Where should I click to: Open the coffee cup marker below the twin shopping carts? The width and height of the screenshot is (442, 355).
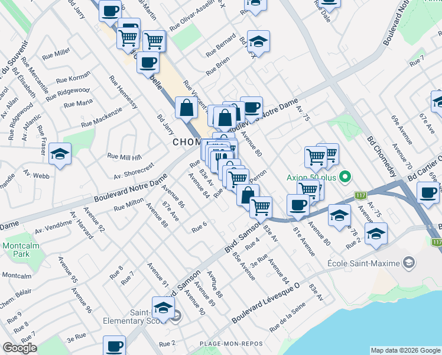click(148, 63)
